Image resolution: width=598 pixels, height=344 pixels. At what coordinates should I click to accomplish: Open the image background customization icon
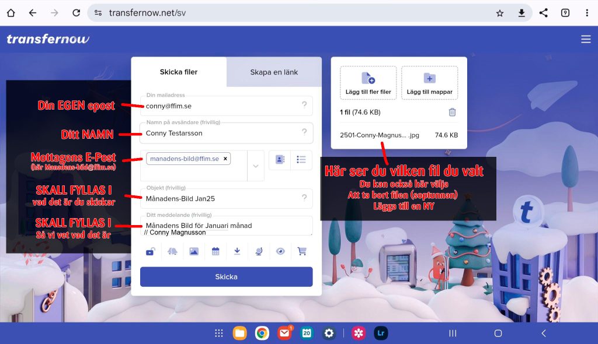(x=194, y=252)
